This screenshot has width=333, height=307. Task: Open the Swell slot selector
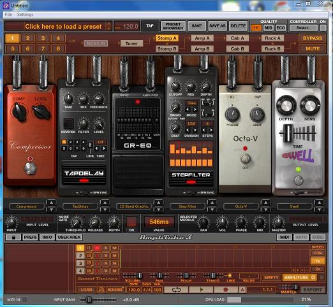(x=295, y=206)
